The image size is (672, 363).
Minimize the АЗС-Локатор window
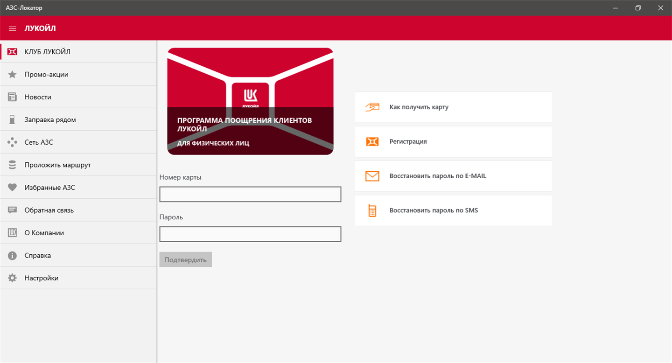pyautogui.click(x=616, y=8)
